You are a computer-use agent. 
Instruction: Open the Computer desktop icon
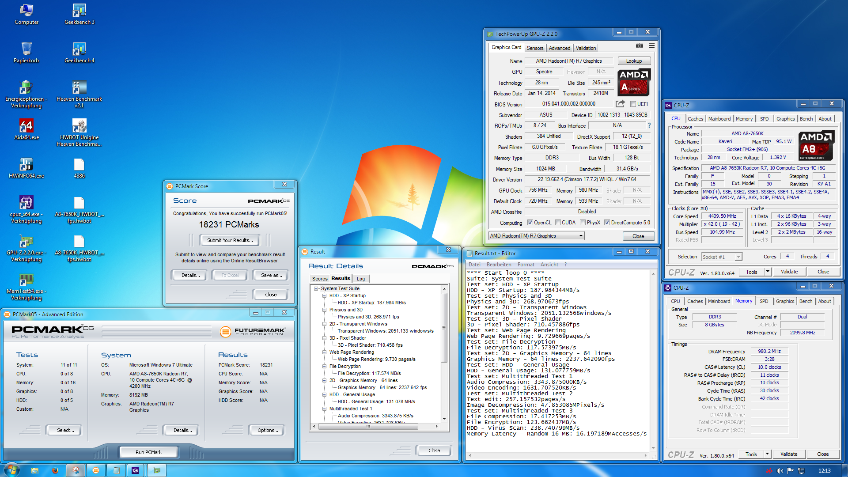click(x=26, y=14)
